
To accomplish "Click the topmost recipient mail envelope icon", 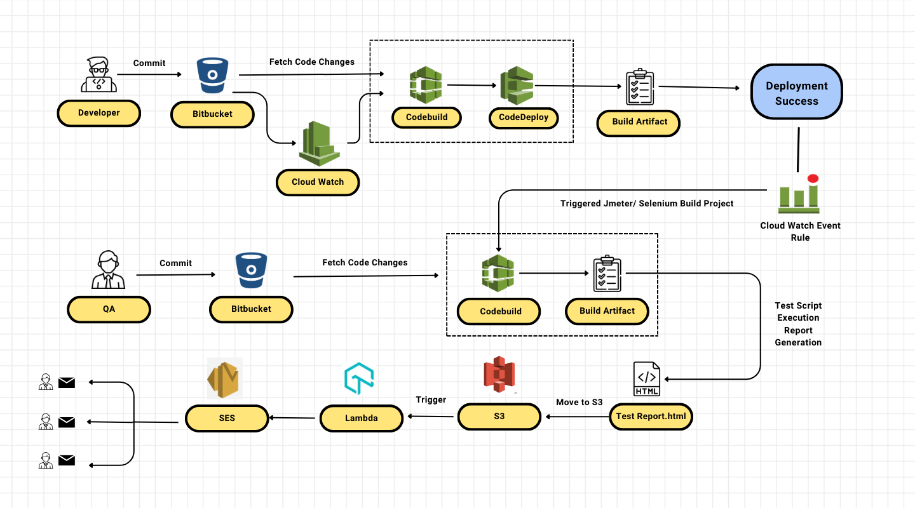I will pyautogui.click(x=66, y=382).
